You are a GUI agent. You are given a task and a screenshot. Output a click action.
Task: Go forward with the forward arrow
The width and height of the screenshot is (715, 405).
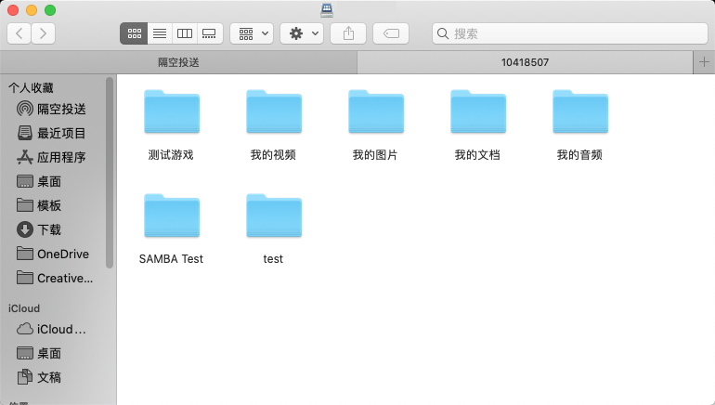click(x=43, y=33)
